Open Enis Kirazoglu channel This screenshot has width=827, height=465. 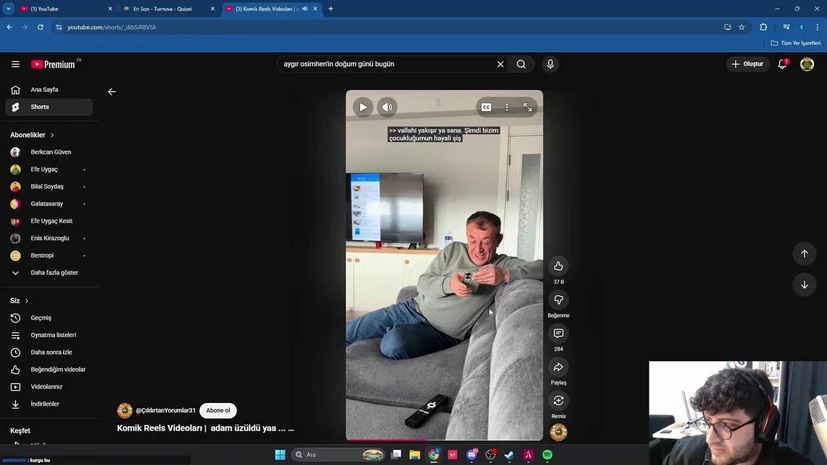coord(49,238)
